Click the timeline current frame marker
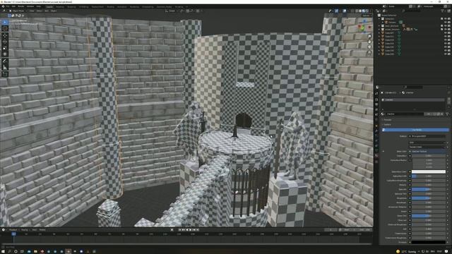452x254 pixels. (x=13, y=234)
